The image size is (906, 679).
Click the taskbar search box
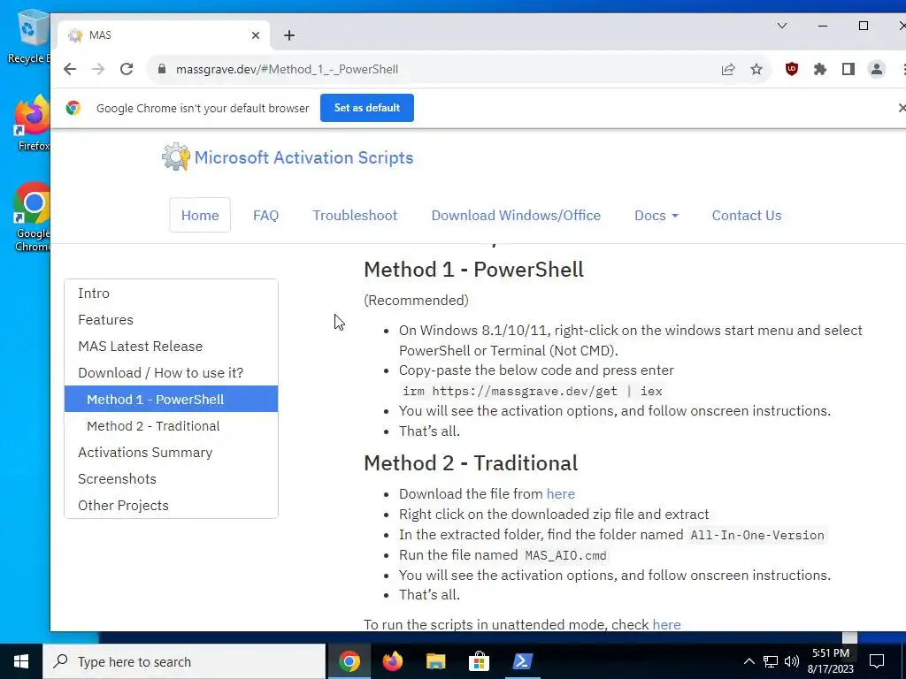tap(184, 661)
